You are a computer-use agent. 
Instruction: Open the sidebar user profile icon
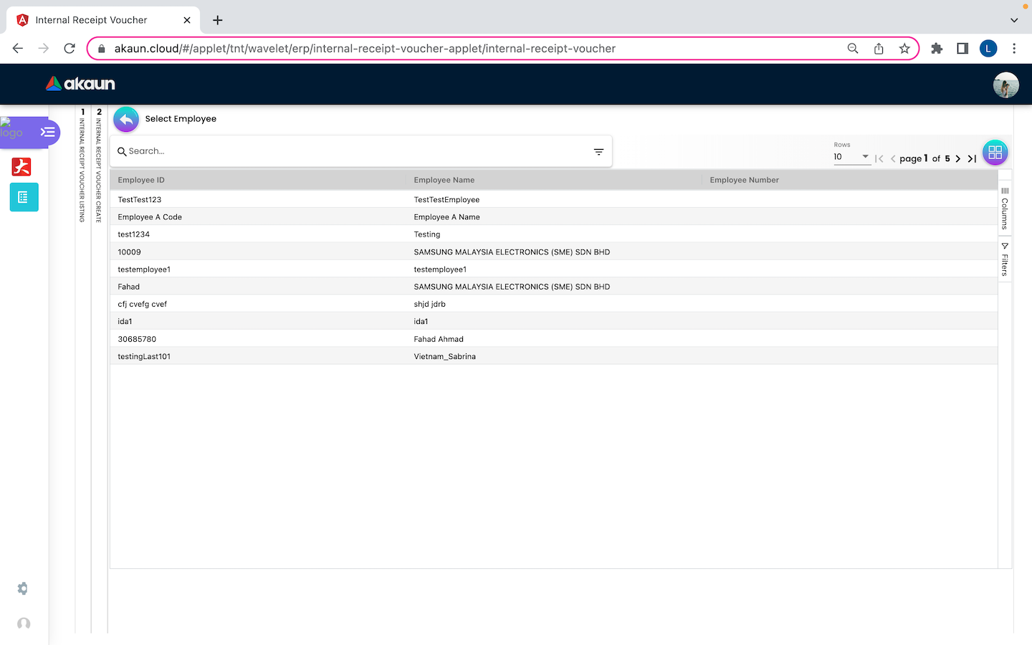24,623
